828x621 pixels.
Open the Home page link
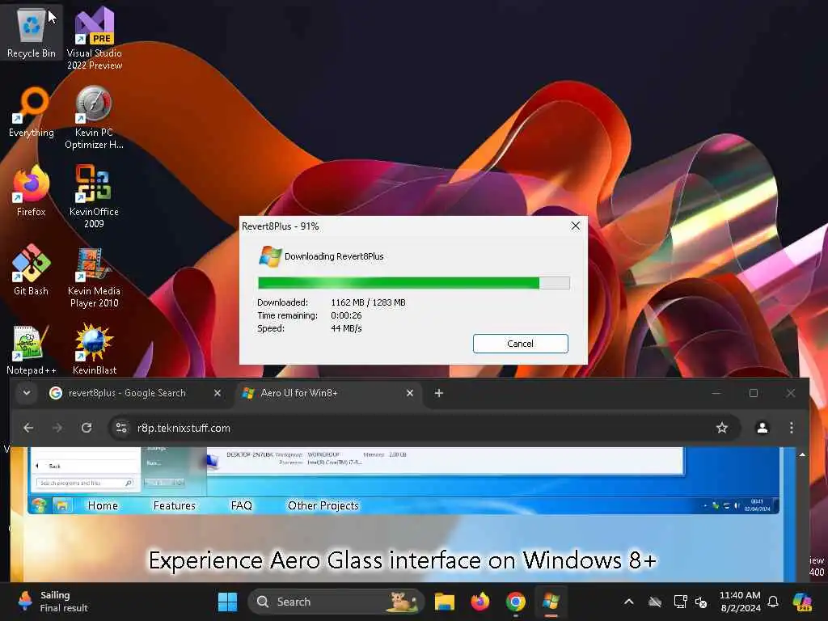coord(103,505)
